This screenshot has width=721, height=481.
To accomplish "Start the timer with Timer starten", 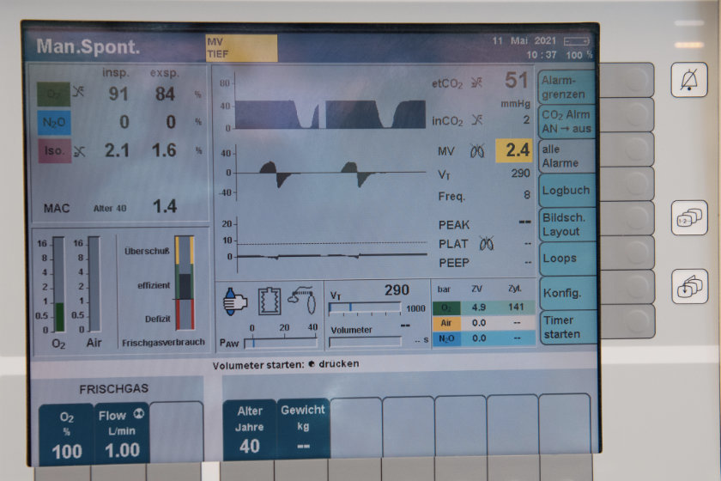I will [x=568, y=326].
